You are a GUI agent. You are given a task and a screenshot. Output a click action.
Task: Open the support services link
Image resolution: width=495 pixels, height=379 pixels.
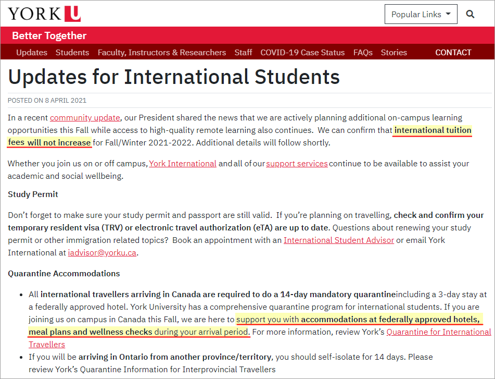(297, 163)
